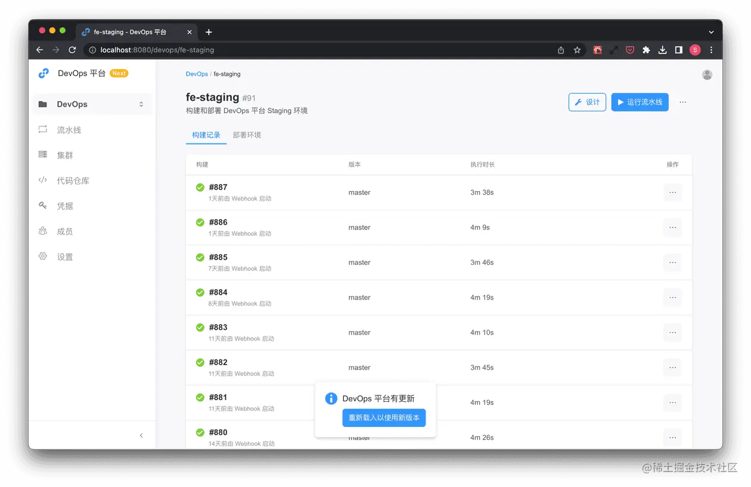Open actions menu for build #882
The image size is (751, 487).
tap(673, 367)
